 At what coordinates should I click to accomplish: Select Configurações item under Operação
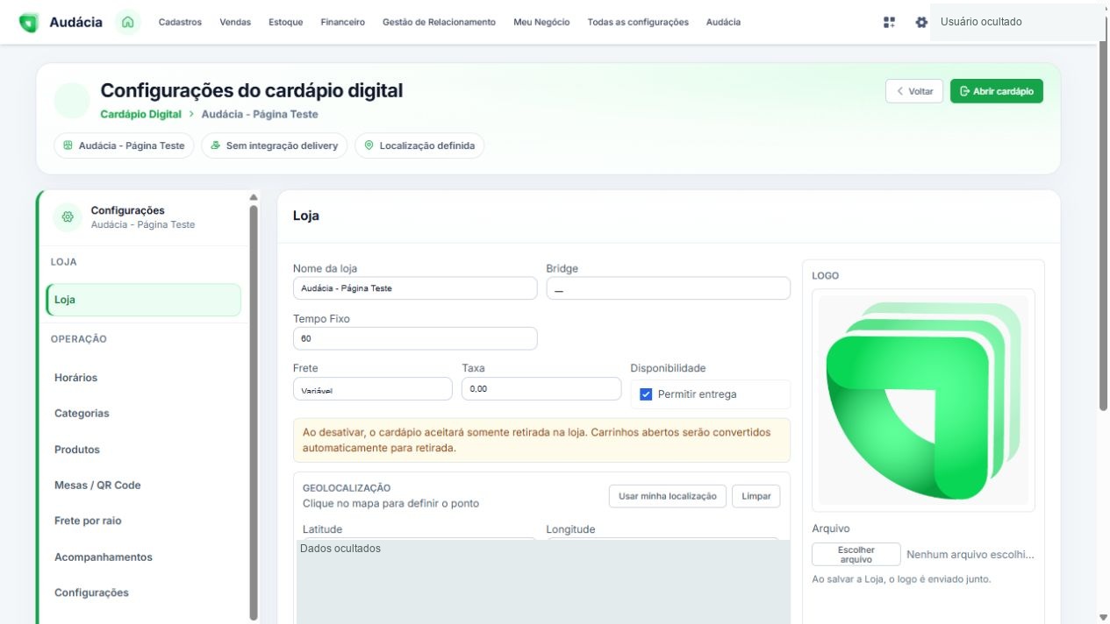click(x=143, y=592)
